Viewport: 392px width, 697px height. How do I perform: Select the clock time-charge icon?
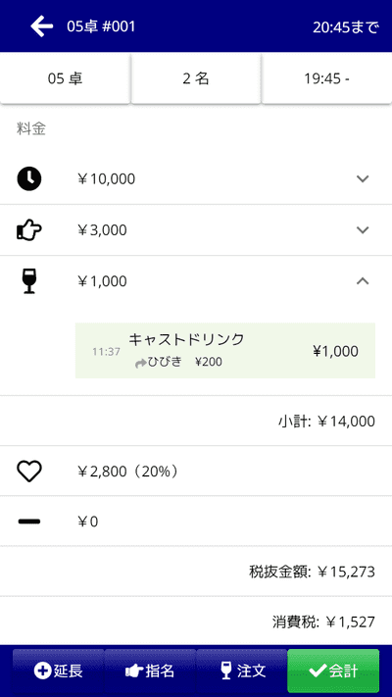click(28, 178)
